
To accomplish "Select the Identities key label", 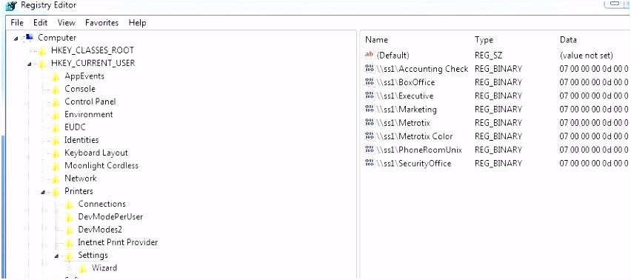I will click(81, 140).
